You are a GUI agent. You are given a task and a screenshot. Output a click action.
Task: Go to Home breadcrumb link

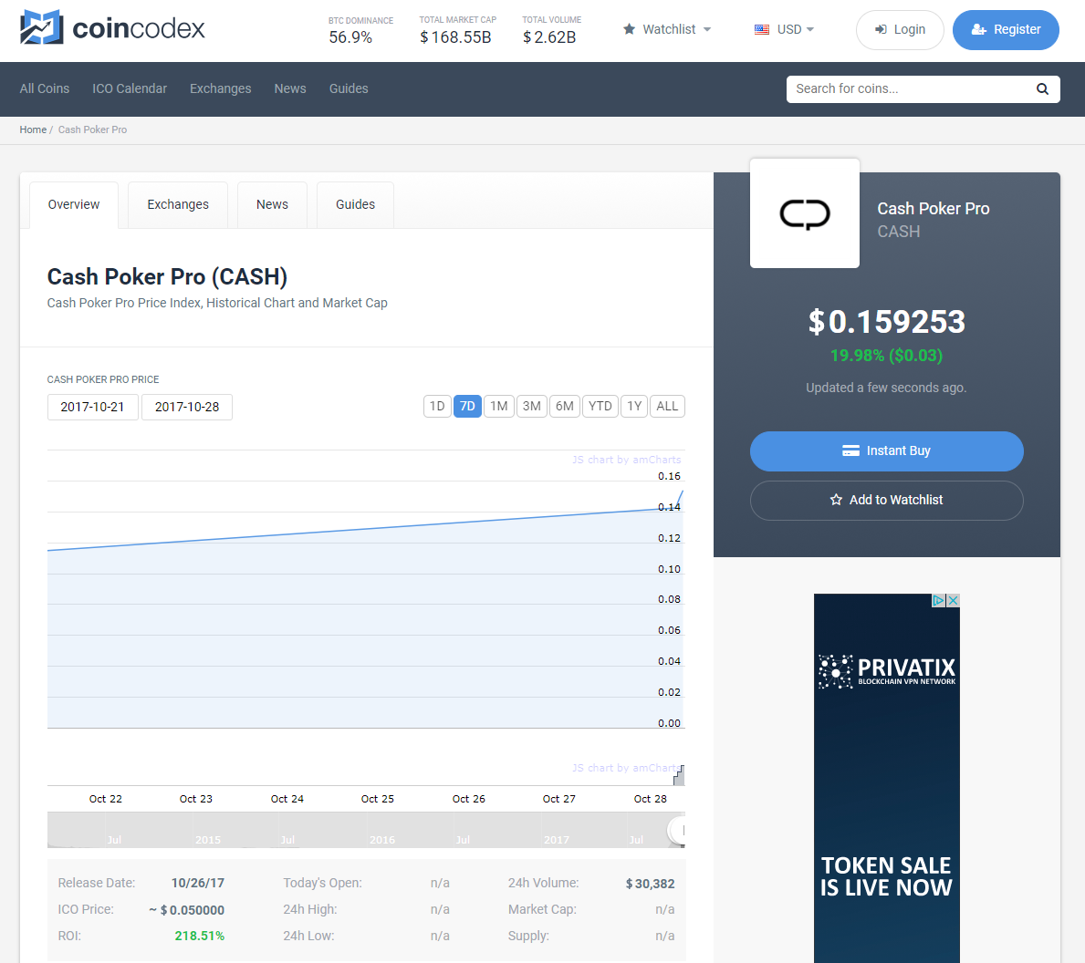[33, 129]
